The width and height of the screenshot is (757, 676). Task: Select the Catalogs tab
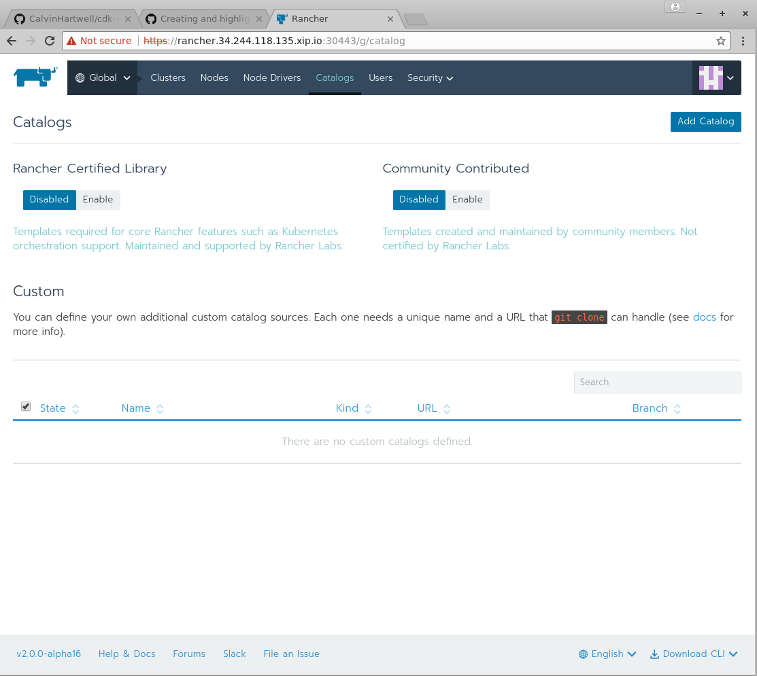coord(335,77)
